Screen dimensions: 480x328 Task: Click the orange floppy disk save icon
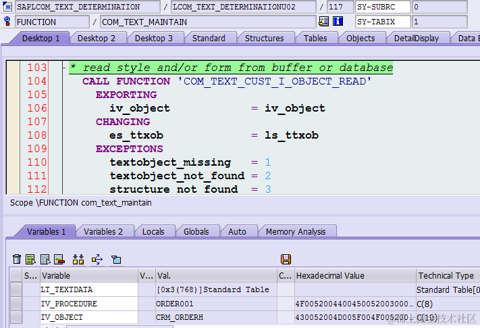tap(286, 259)
